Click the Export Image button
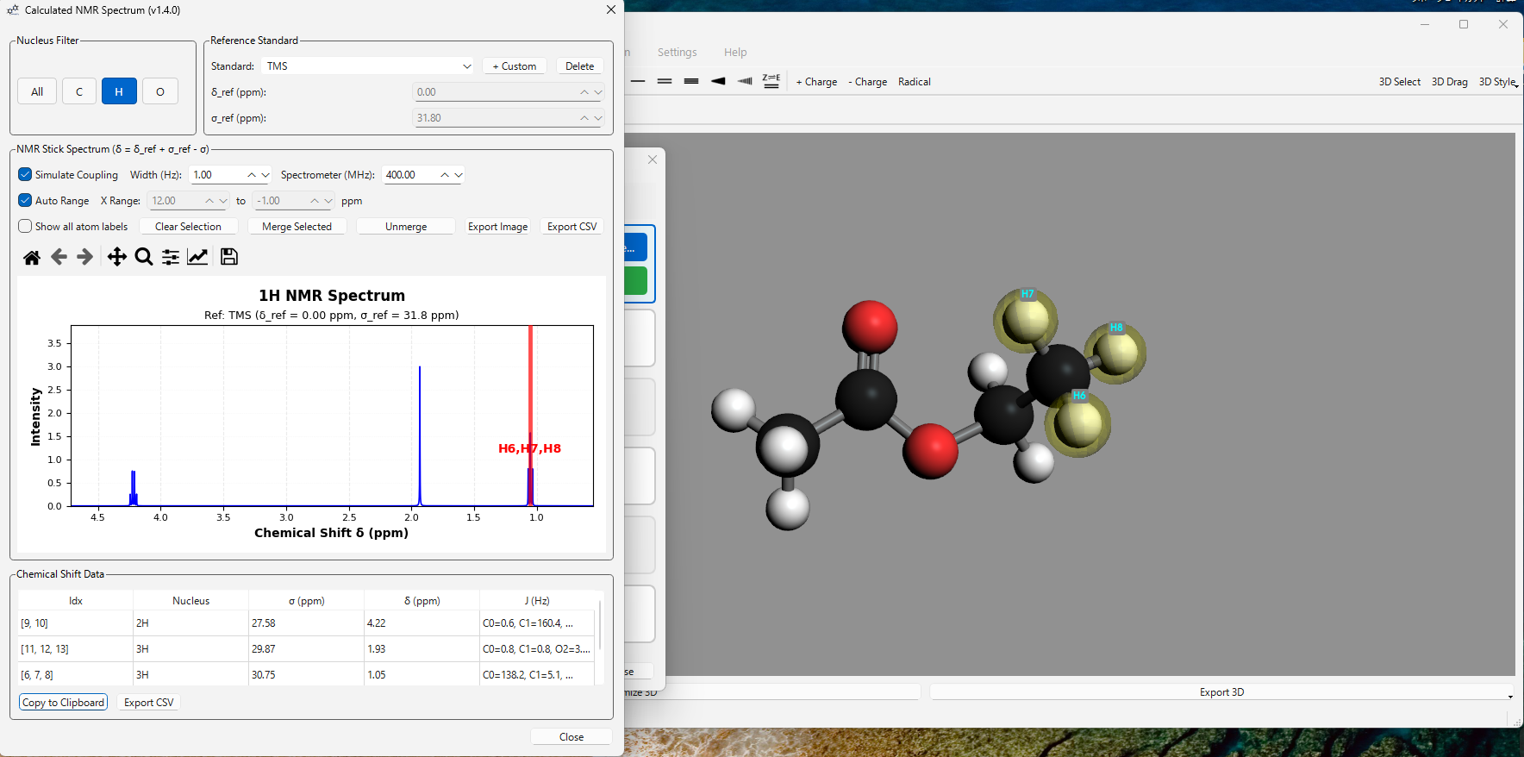Image resolution: width=1524 pixels, height=757 pixels. coord(497,227)
